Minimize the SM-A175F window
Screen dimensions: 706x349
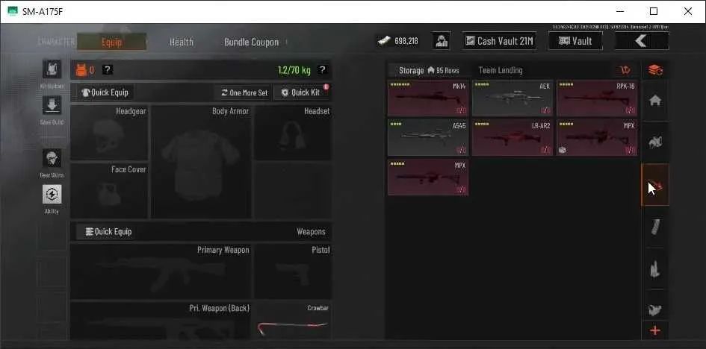[619, 11]
